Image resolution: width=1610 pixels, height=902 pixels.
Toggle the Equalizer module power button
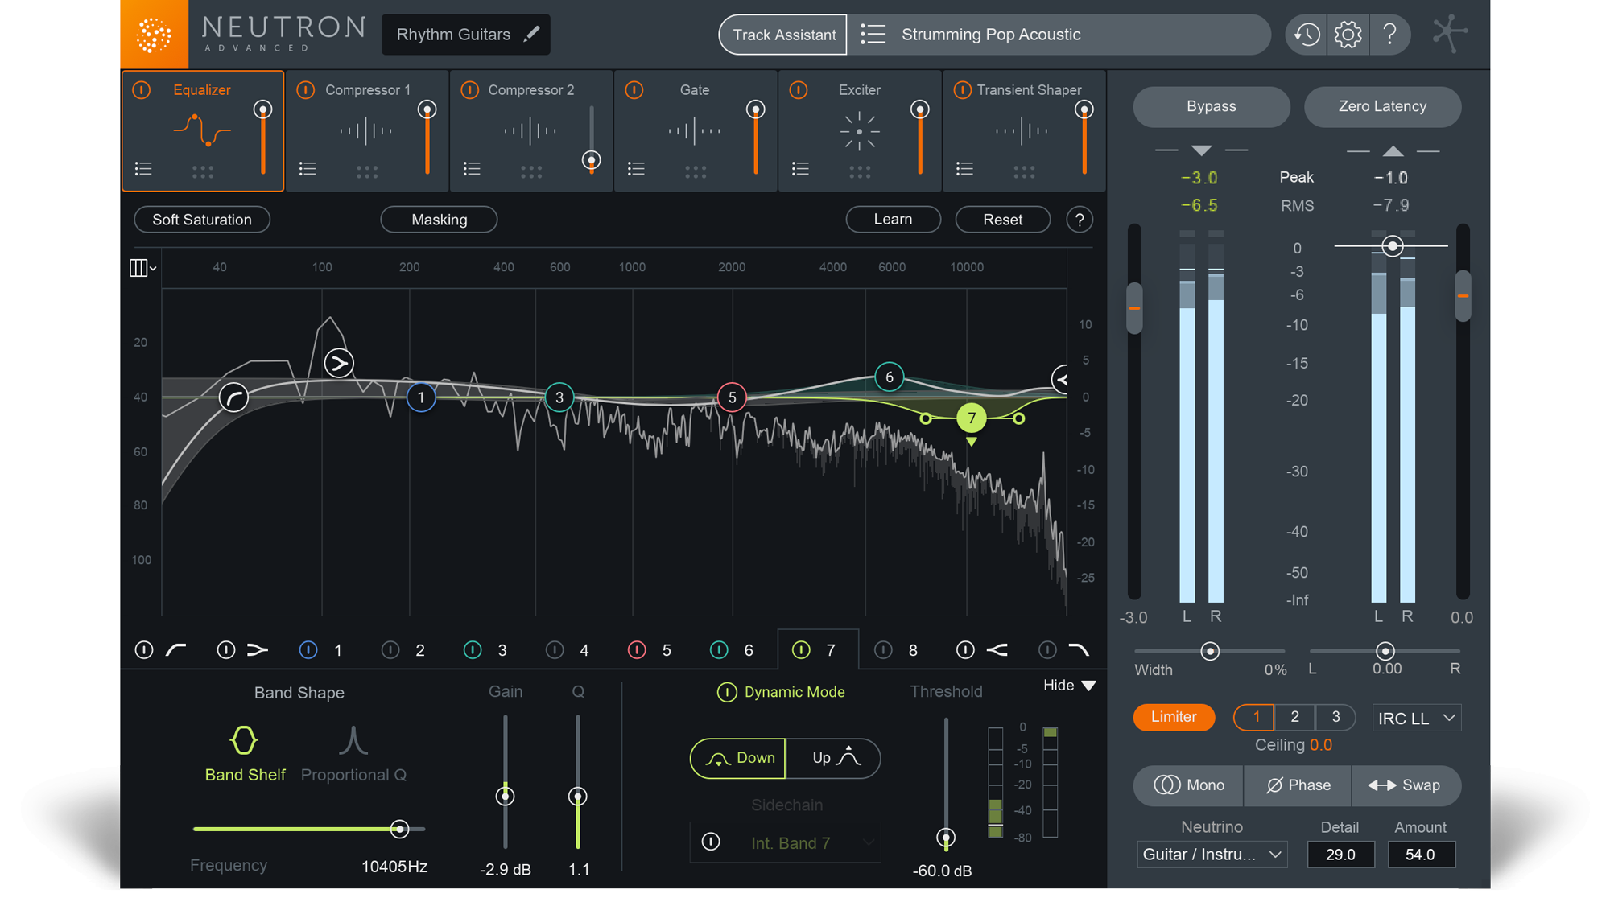[142, 90]
